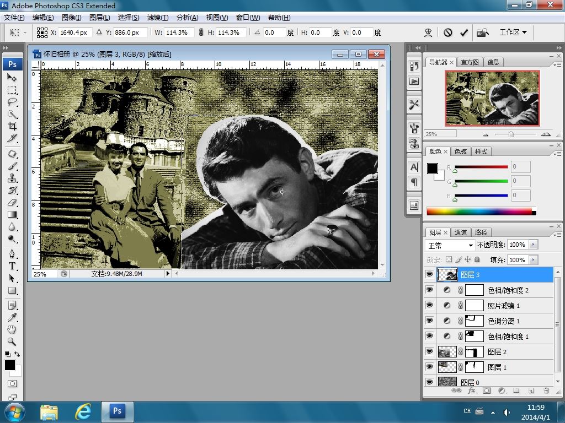Open Bridge from options bar
This screenshot has height=423, width=565.
(x=482, y=32)
